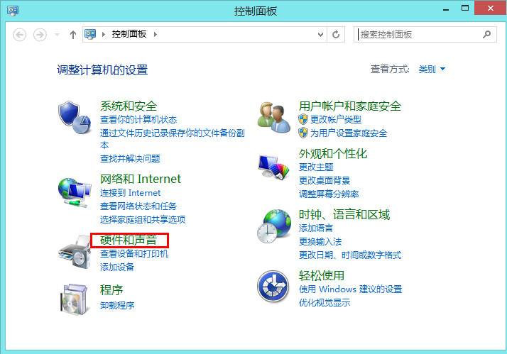The height and width of the screenshot is (354, 507).
Task: Go up one level with up arrow
Action: click(x=73, y=35)
